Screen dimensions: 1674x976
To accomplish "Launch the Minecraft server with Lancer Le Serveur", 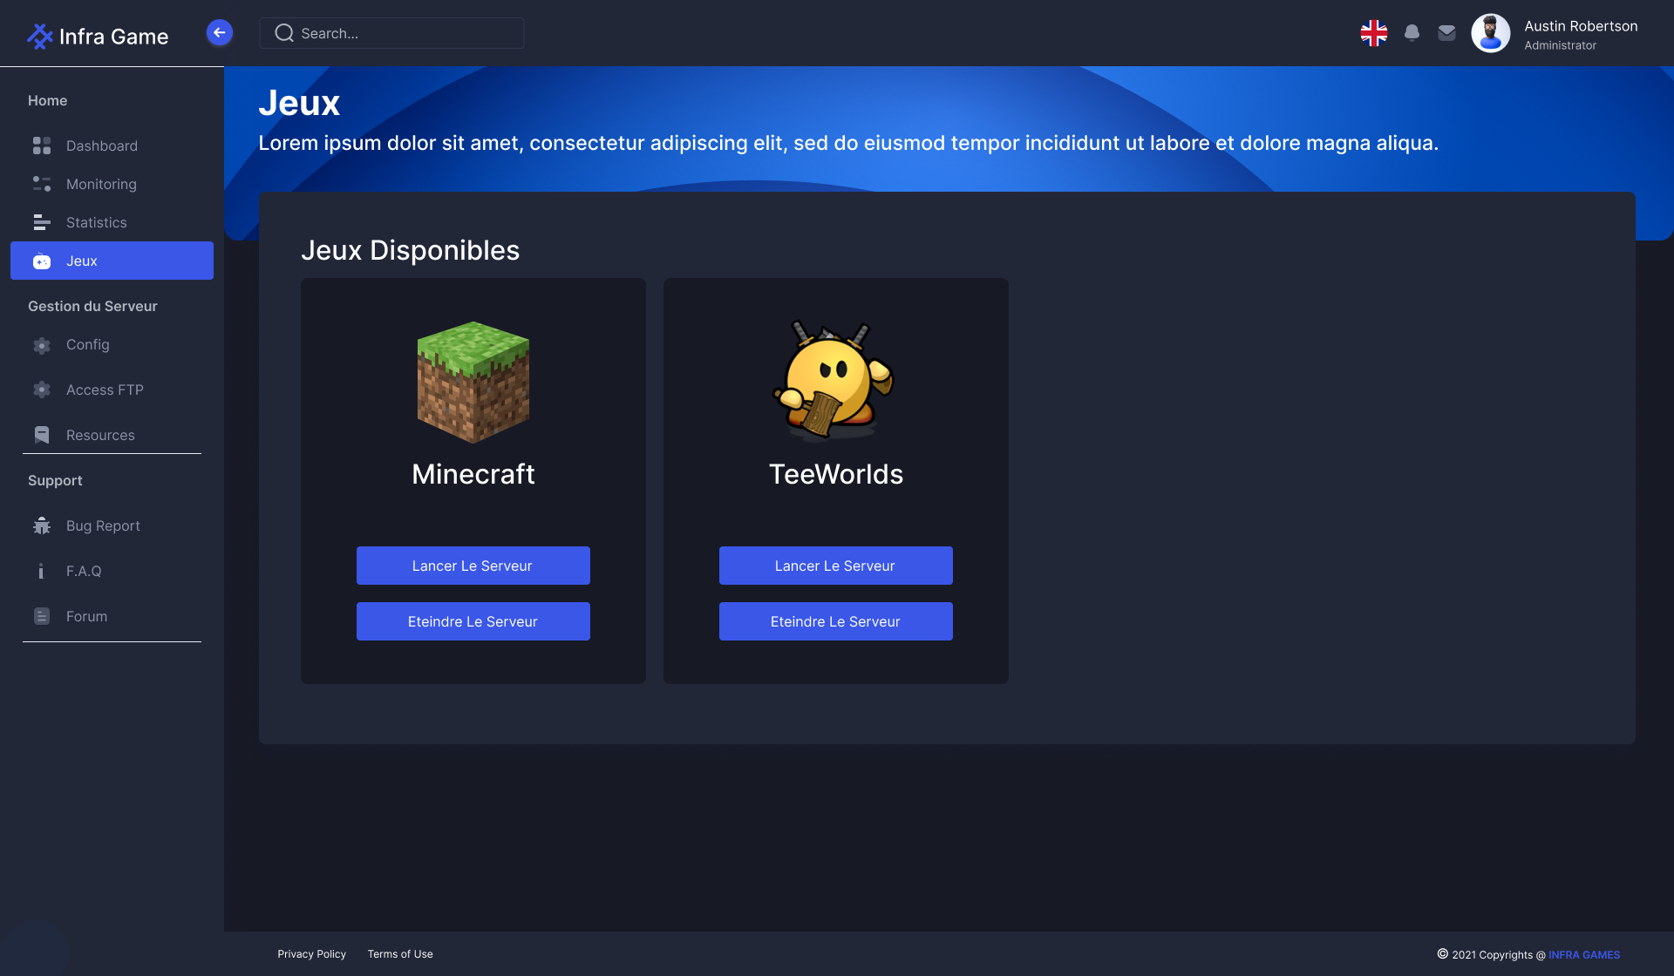I will click(x=473, y=566).
